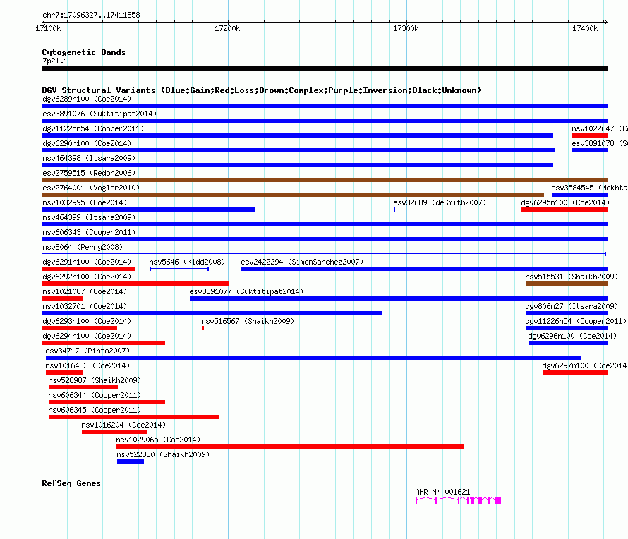The height and width of the screenshot is (539, 628).
Task: Click the brown esv2759515 (Redon2006) complex bar
Action: pos(325,180)
